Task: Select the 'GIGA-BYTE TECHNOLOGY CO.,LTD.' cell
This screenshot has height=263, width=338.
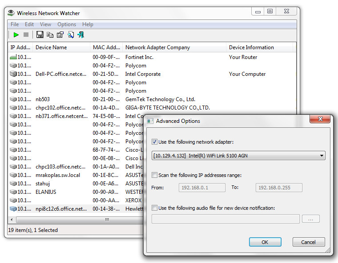Action: (168, 108)
